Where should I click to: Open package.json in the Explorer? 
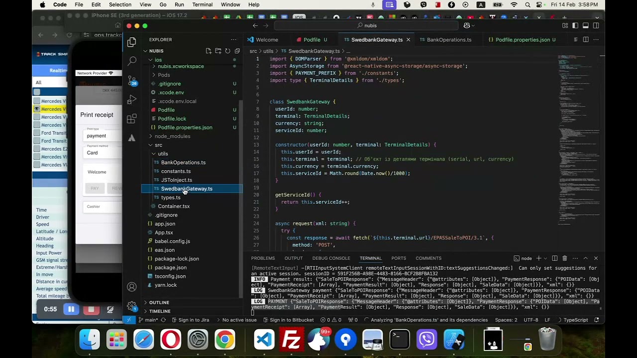(x=171, y=268)
